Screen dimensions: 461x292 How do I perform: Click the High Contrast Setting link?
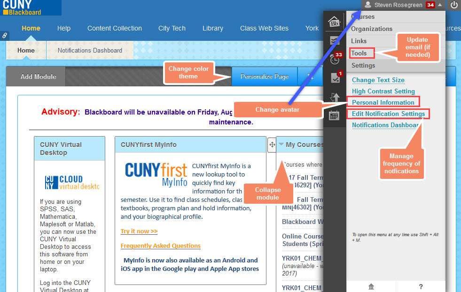tap(383, 92)
